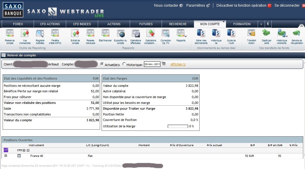Click the red Se déconnecter icon
The height and width of the screenshot is (169, 305).
303,5
